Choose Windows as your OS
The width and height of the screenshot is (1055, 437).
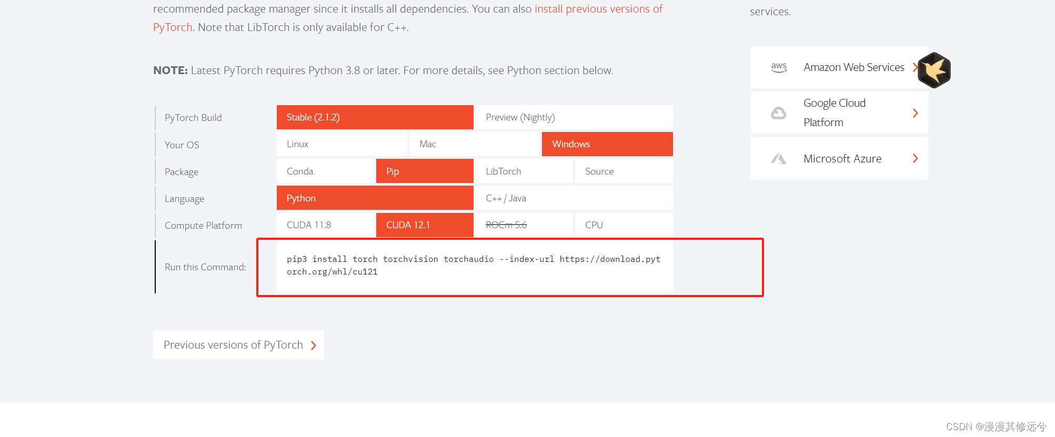click(607, 144)
